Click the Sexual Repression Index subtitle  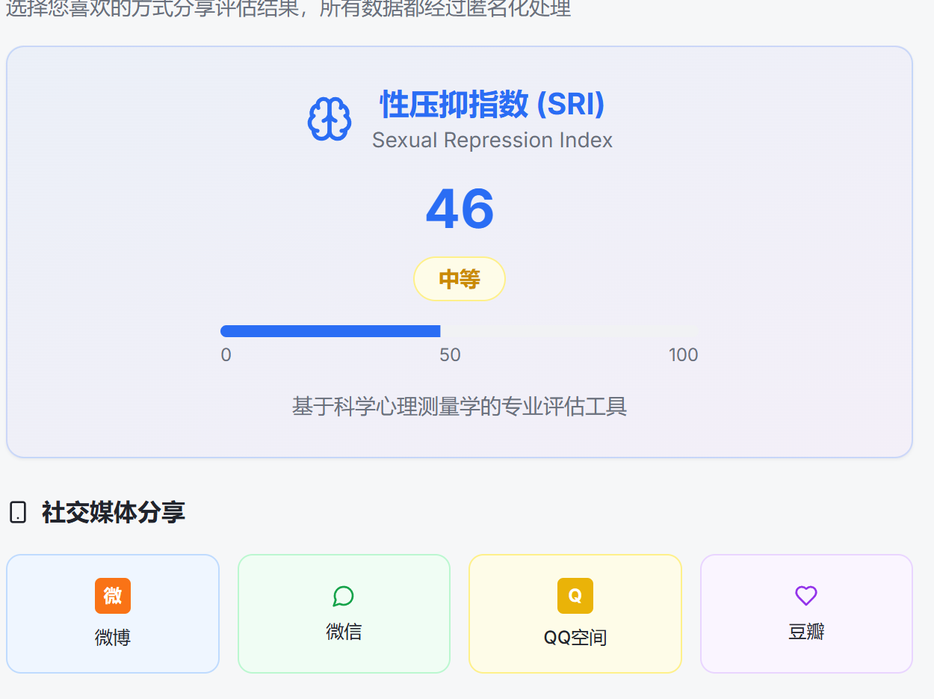point(492,141)
